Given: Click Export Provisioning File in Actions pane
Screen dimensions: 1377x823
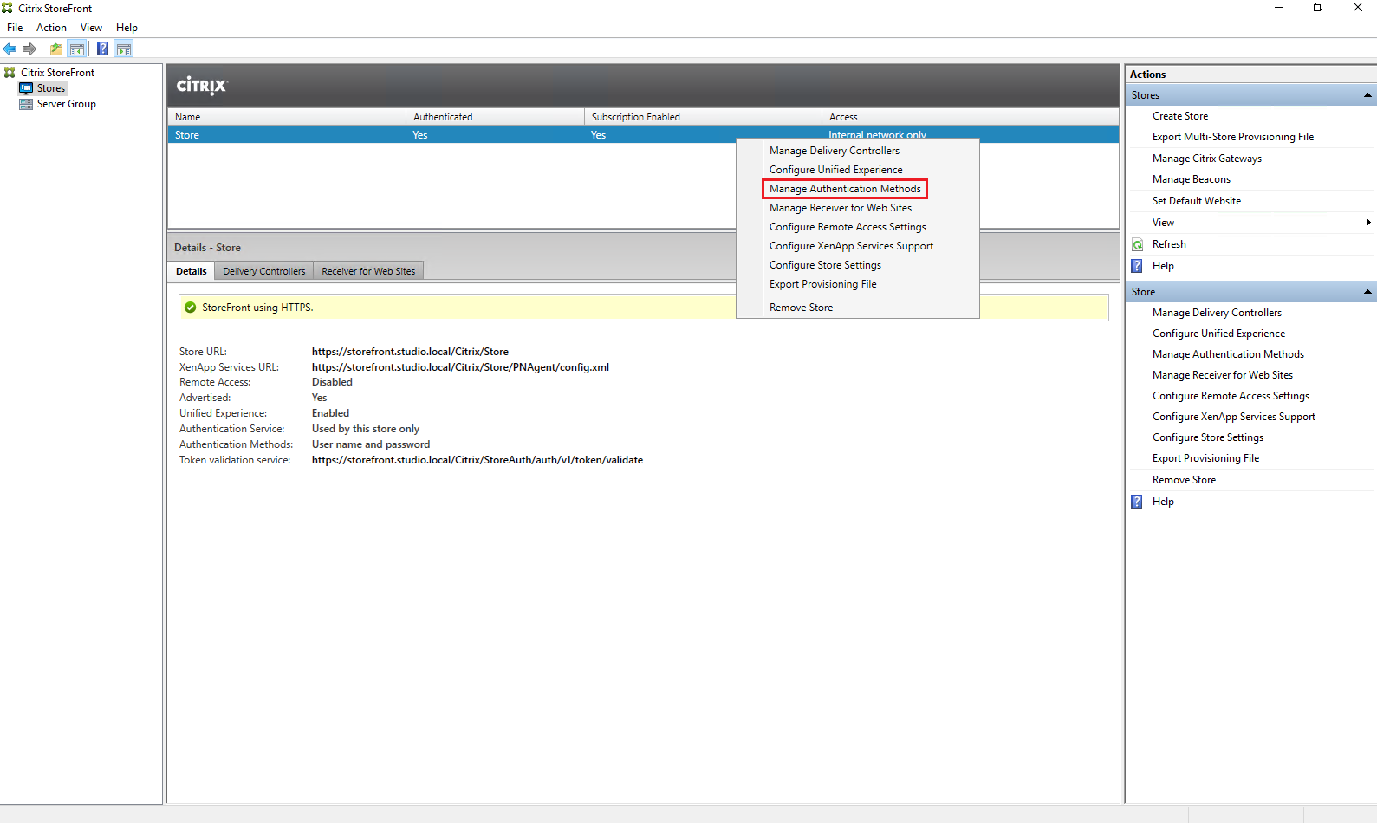Looking at the screenshot, I should coord(1205,458).
